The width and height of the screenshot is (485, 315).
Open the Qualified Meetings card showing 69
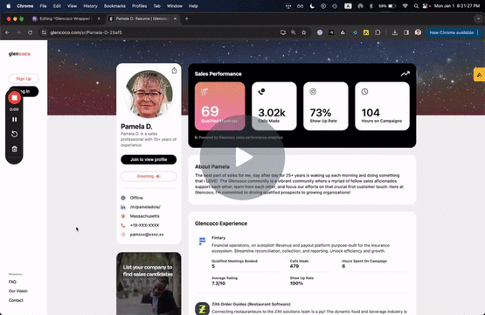coord(219,106)
